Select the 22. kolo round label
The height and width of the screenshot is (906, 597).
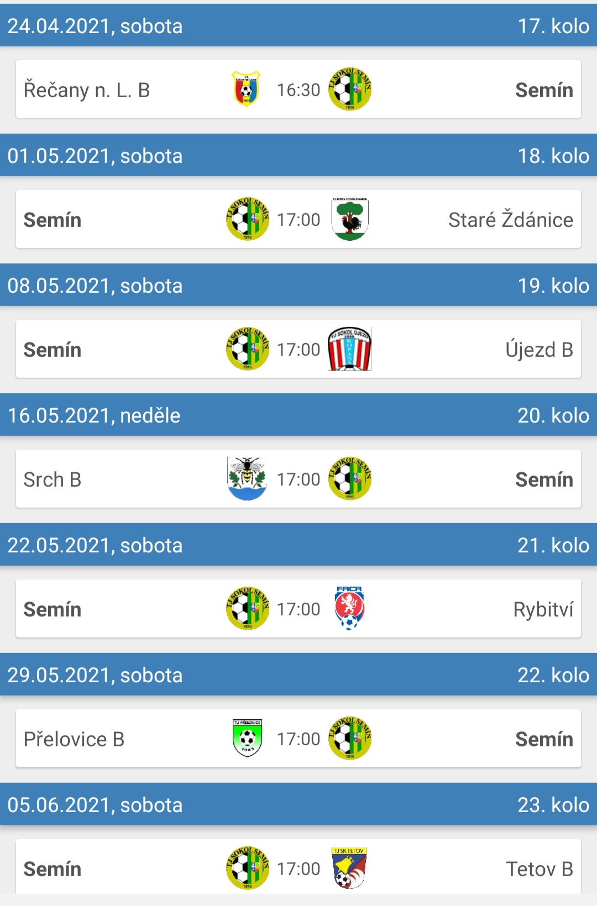(553, 675)
